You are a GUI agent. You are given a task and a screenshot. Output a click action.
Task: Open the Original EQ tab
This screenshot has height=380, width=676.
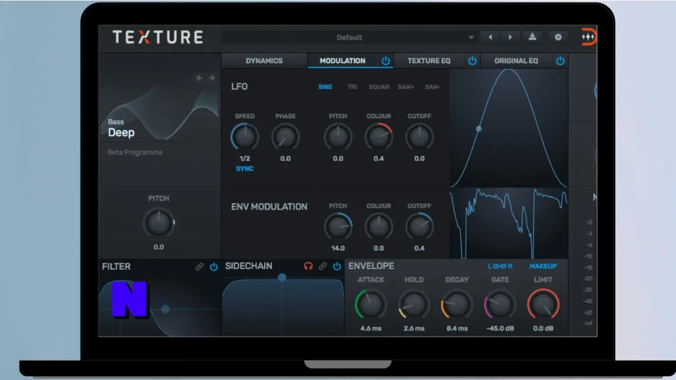click(516, 61)
